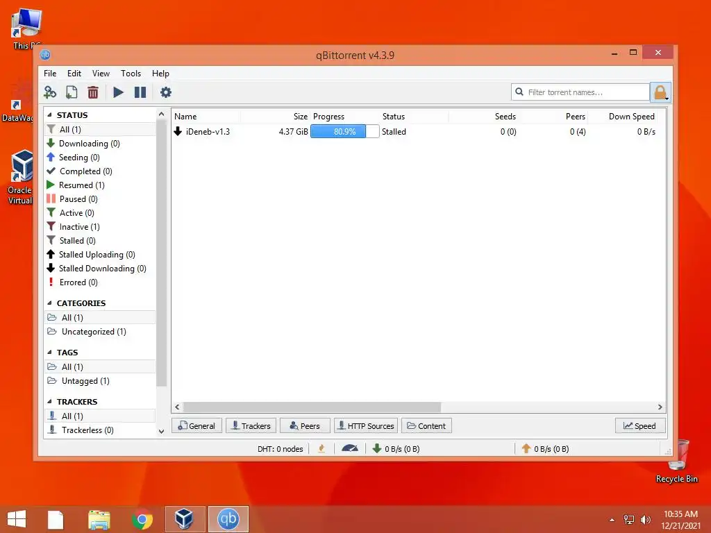Viewport: 711px width, 533px height.
Task: Click the qBittorrent title bar logo icon
Action: point(45,56)
